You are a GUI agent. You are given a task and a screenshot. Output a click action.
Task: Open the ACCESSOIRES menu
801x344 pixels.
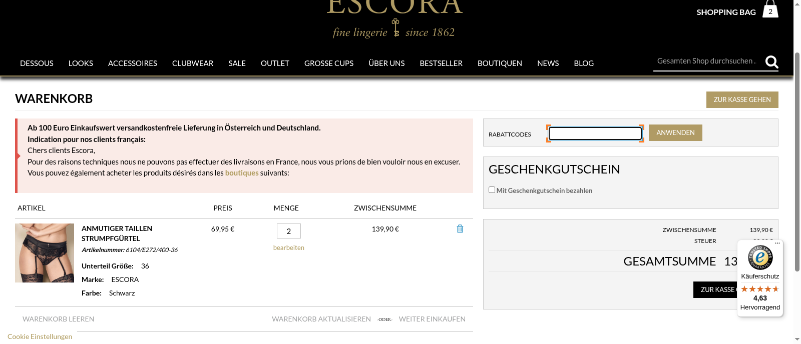133,63
